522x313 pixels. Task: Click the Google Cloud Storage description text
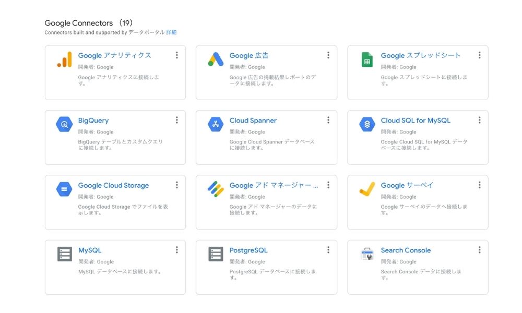click(123, 210)
